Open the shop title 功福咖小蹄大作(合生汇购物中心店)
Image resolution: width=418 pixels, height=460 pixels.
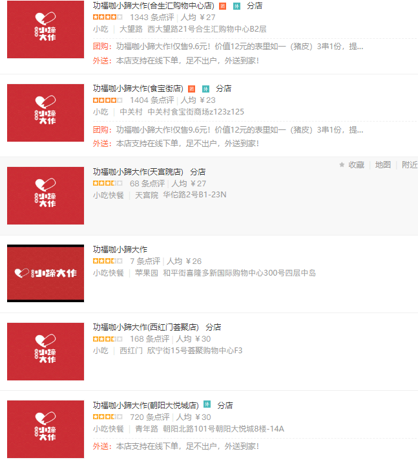(154, 6)
